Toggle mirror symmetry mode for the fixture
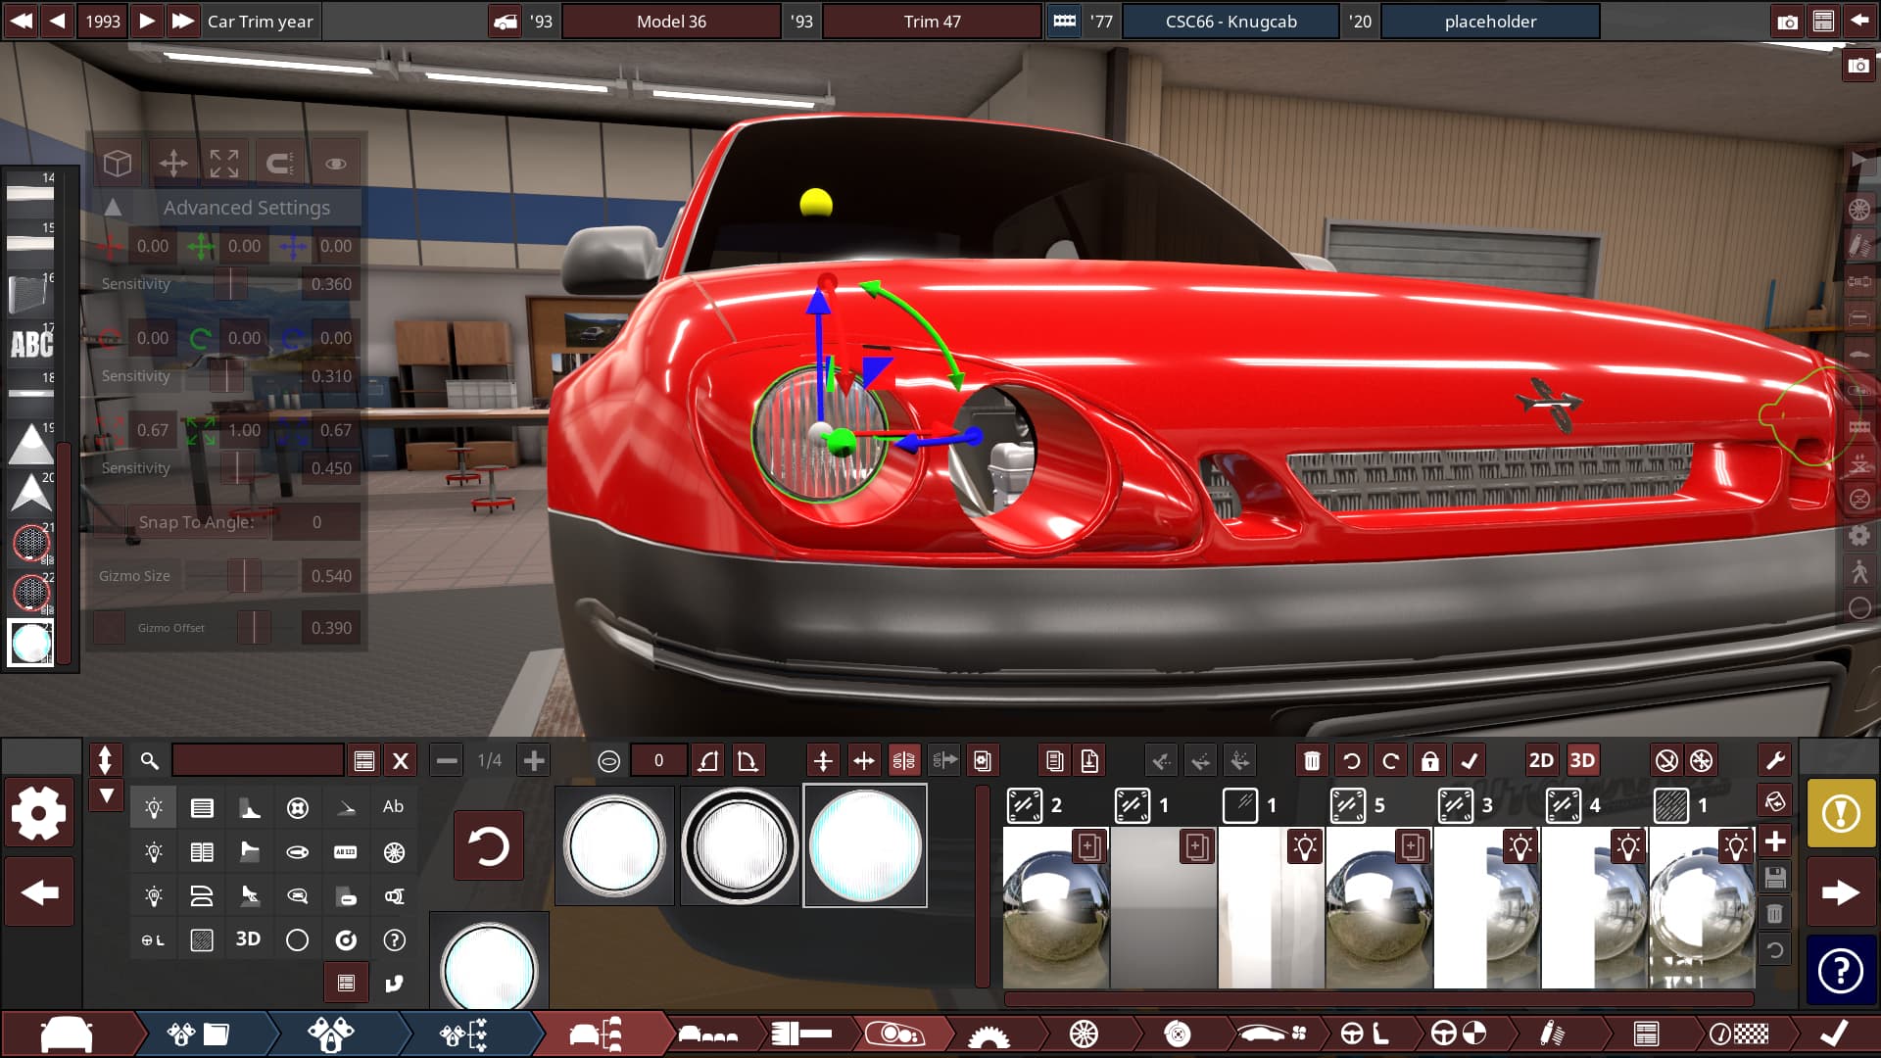 point(903,761)
